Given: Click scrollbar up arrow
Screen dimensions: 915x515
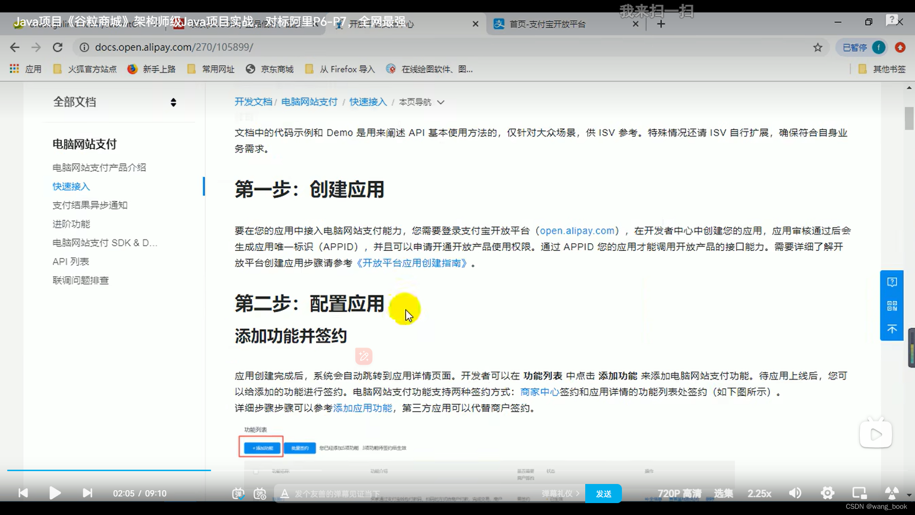Looking at the screenshot, I should (909, 88).
